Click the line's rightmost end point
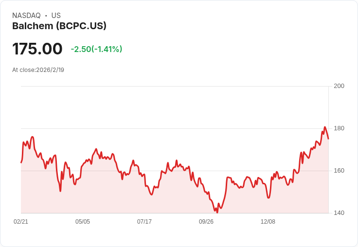 (x=328, y=139)
